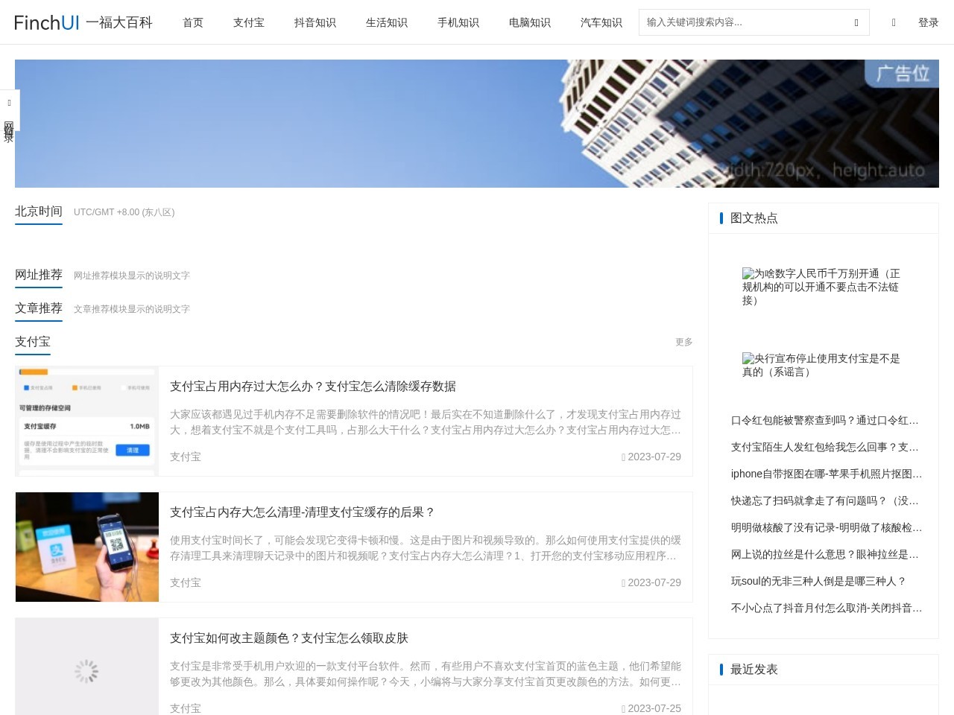The width and height of the screenshot is (954, 715).
Task: Click the FinchUI site logo
Action: (46, 22)
